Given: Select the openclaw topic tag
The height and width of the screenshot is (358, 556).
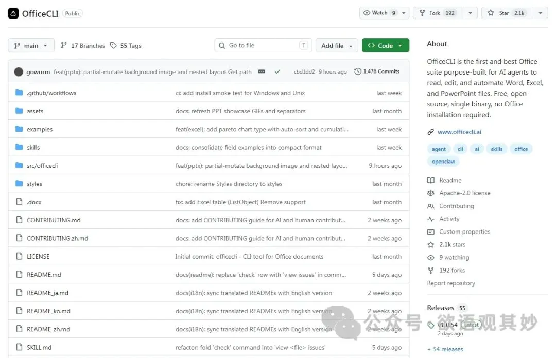Looking at the screenshot, I should (443, 162).
